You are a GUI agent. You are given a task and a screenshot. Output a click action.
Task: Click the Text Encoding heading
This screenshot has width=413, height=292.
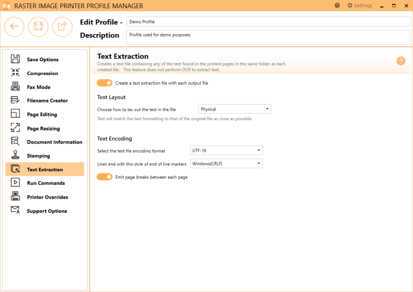tap(114, 139)
